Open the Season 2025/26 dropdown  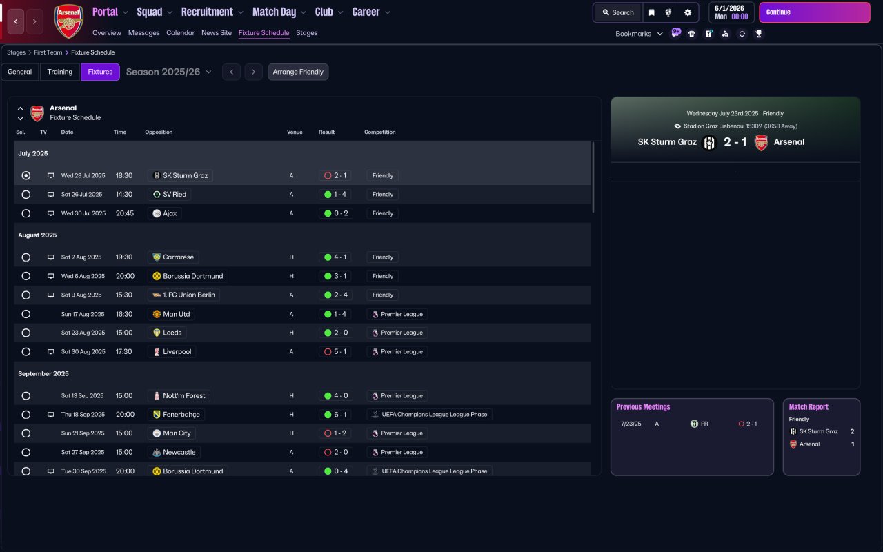click(x=169, y=72)
